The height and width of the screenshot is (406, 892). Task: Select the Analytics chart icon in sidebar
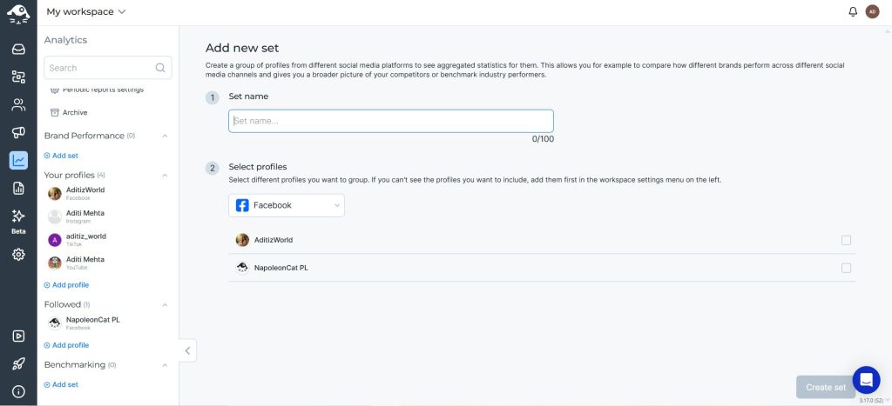pos(18,161)
